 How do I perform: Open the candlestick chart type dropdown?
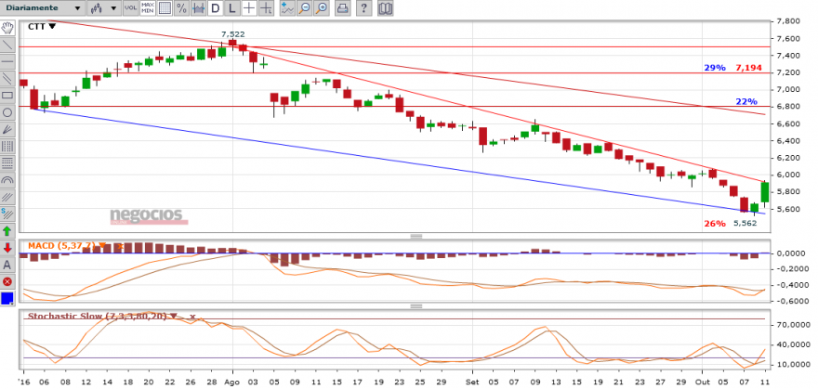coord(103,8)
